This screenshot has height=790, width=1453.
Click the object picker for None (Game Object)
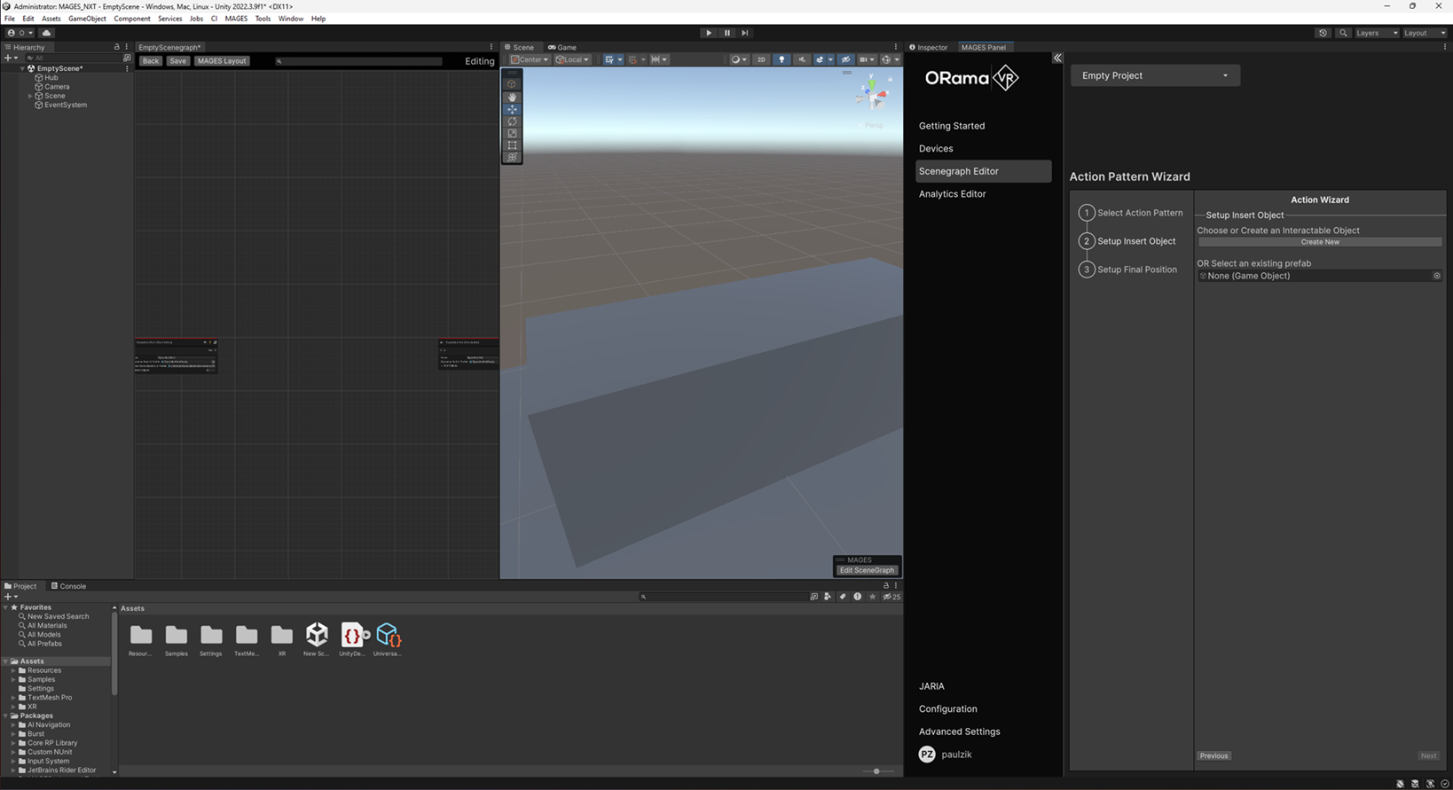pos(1437,276)
